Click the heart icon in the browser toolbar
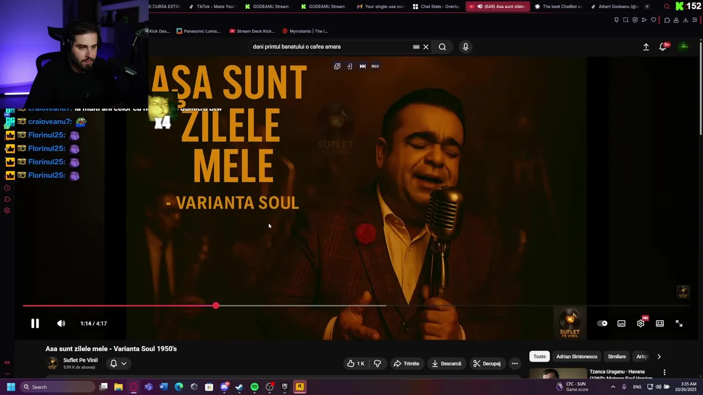Image resolution: width=703 pixels, height=395 pixels. point(654,20)
